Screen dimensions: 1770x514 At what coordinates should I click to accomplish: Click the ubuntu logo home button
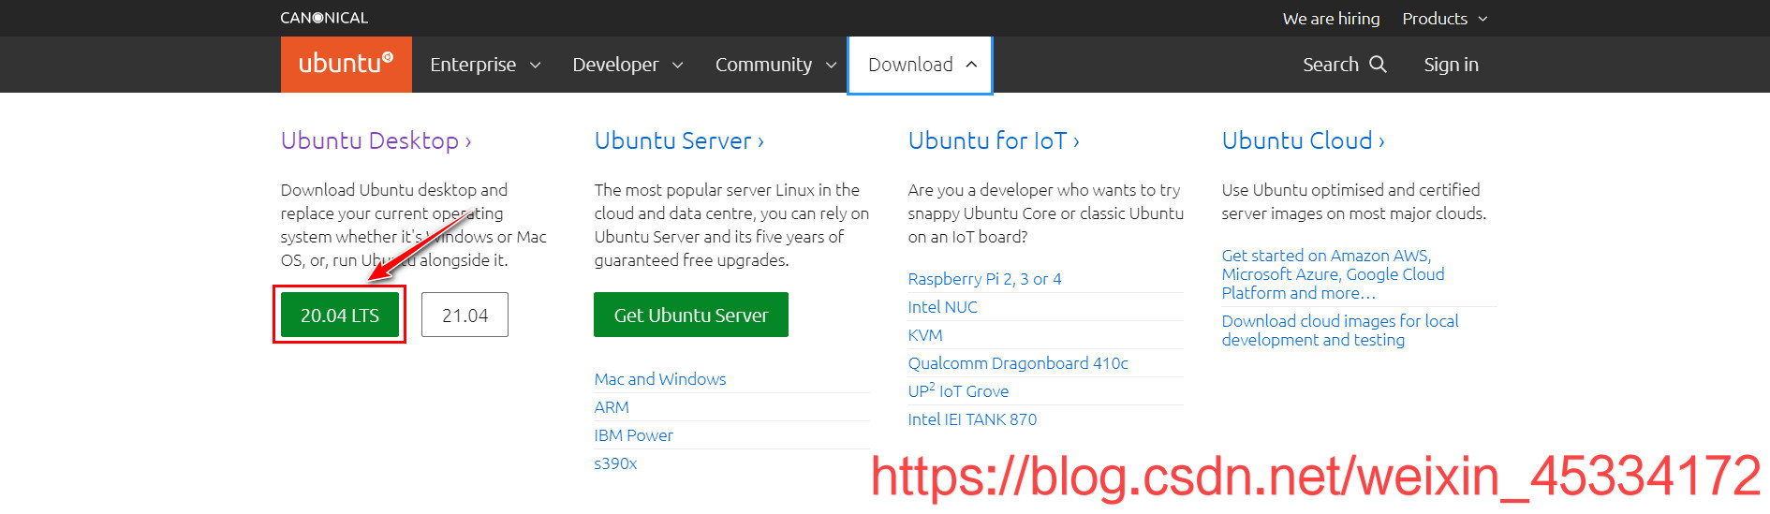point(346,64)
